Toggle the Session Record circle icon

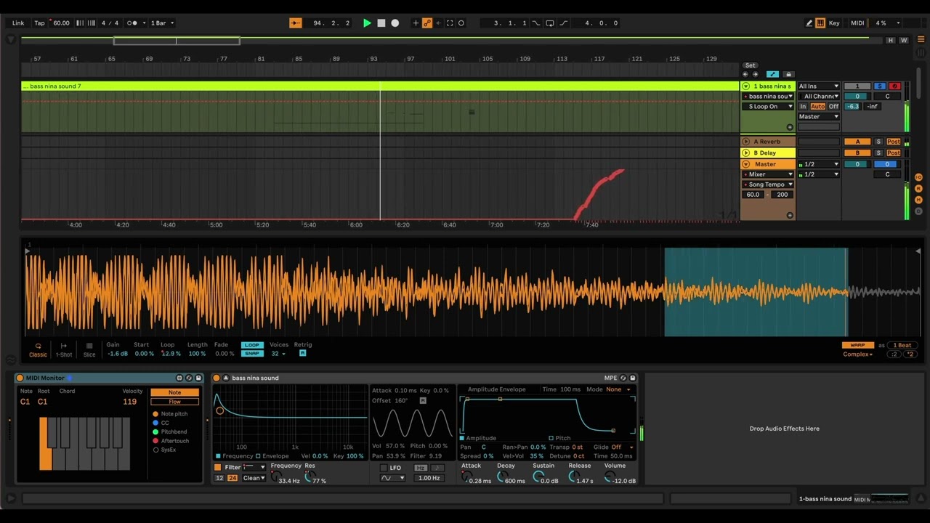(461, 23)
